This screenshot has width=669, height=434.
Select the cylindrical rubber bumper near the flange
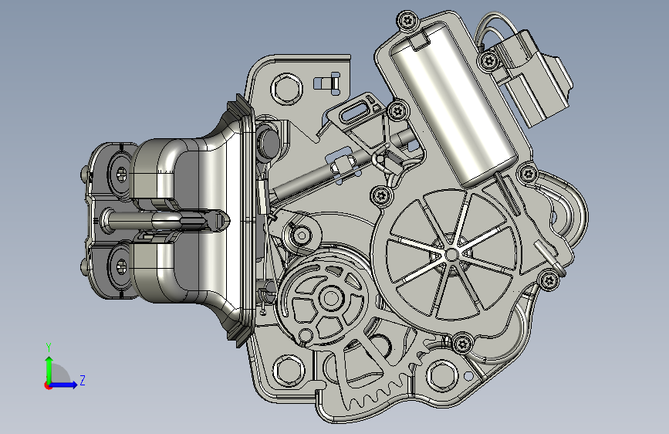269,143
